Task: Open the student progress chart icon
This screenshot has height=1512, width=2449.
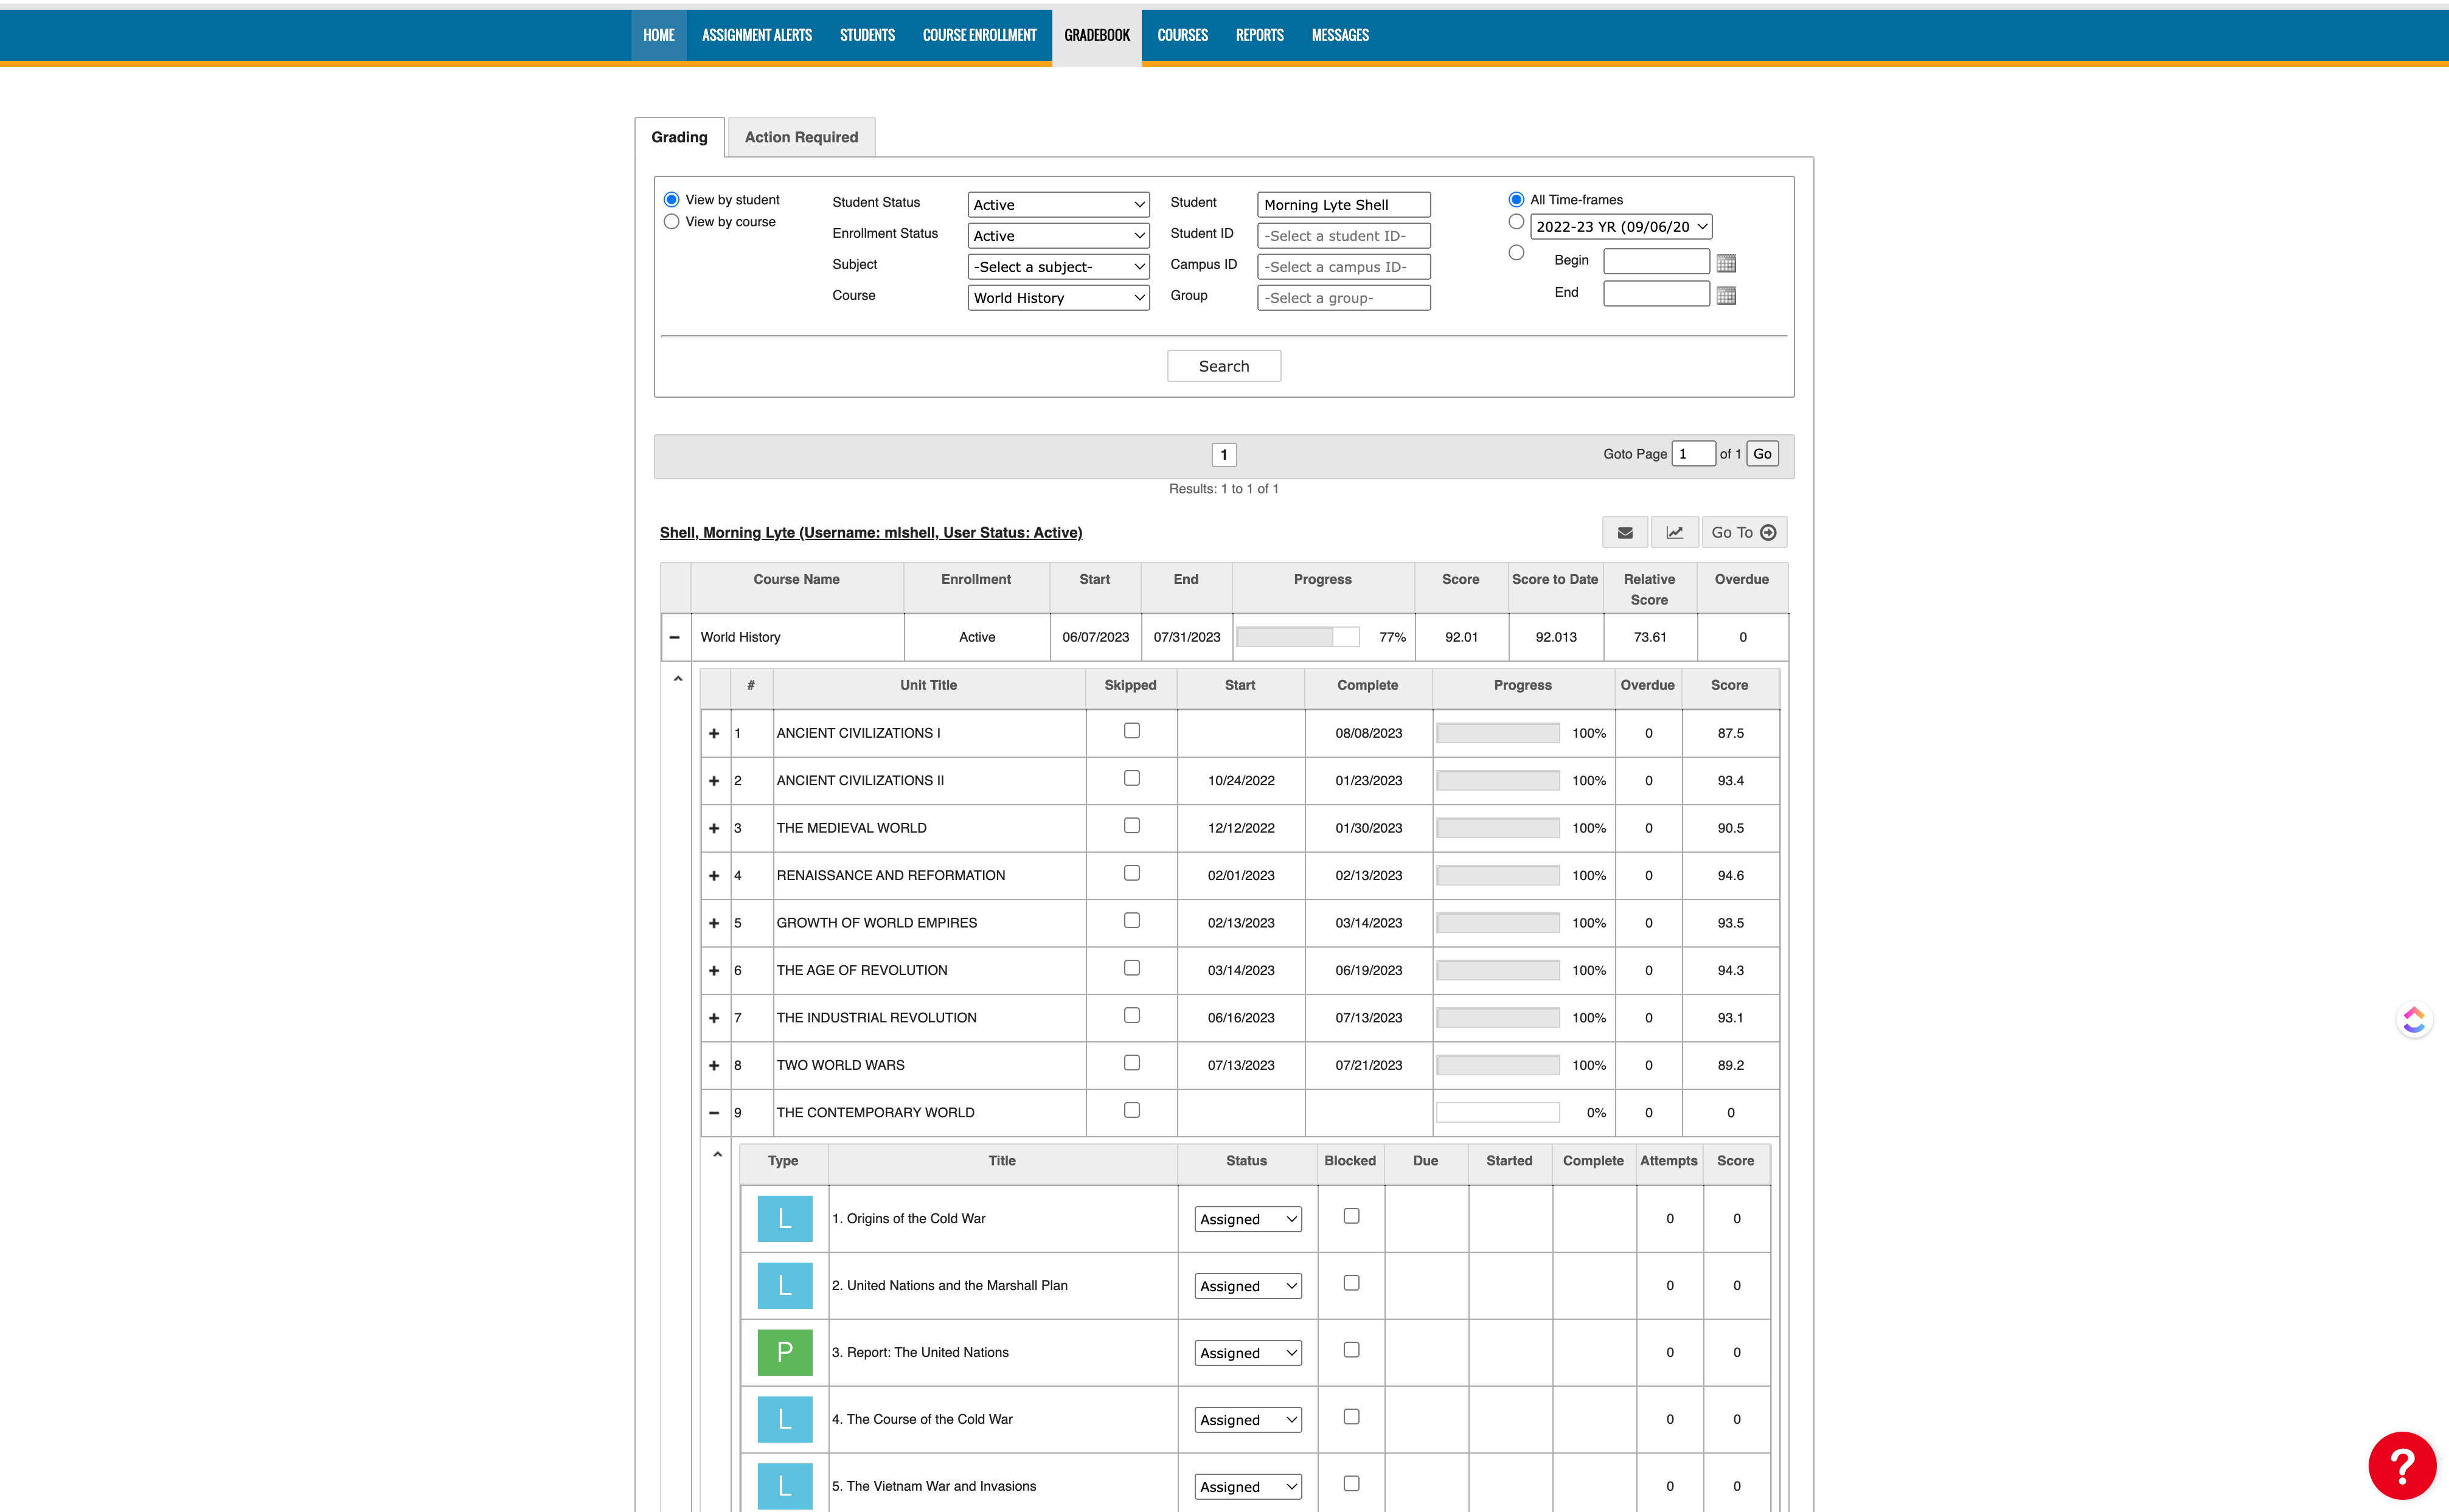Action: pyautogui.click(x=1674, y=532)
